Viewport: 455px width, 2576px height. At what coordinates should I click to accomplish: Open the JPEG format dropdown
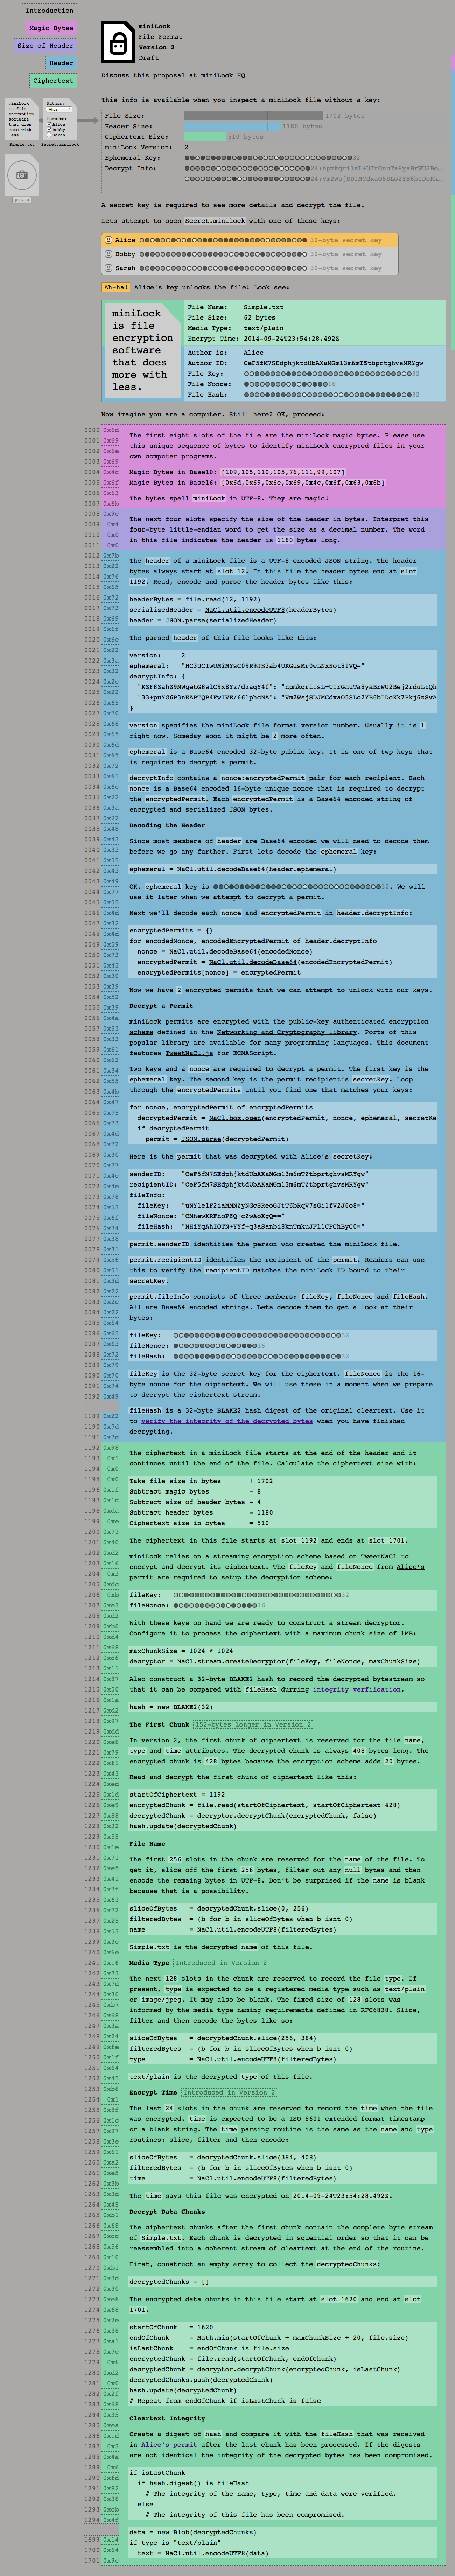[22, 200]
